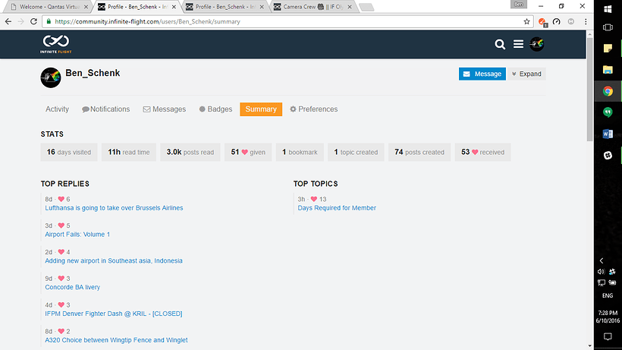Click the address bar URL

click(x=147, y=21)
